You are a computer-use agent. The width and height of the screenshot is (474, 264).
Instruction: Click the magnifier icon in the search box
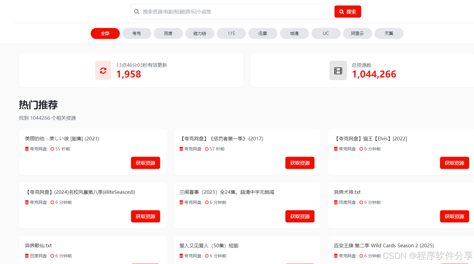tap(137, 12)
